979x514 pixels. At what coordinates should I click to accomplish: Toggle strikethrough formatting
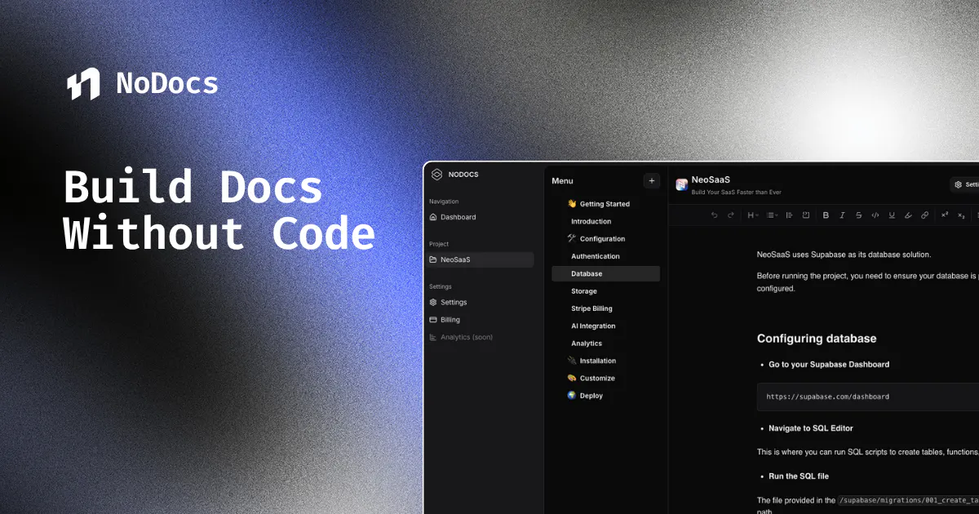859,215
